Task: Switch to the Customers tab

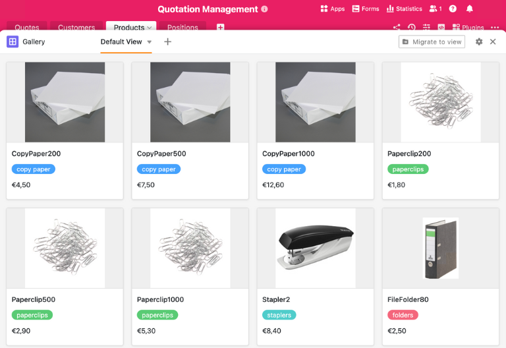Action: tap(76, 28)
